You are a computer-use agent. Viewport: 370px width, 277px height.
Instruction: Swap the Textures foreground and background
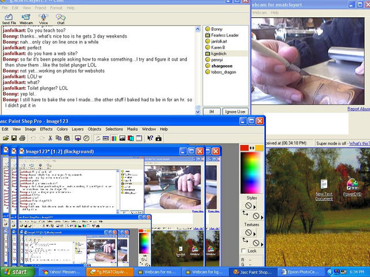coord(245,240)
